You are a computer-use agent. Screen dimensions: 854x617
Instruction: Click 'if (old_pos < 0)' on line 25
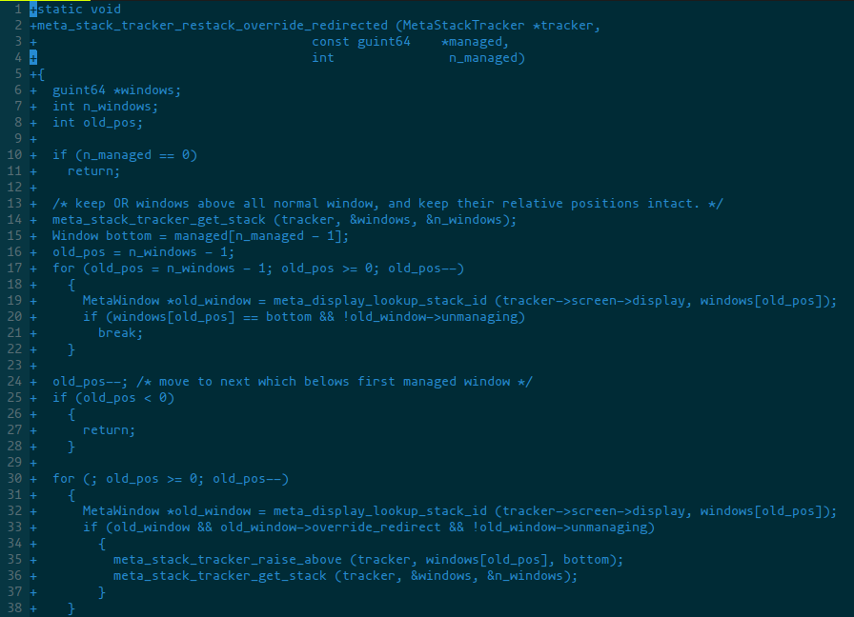tap(113, 398)
